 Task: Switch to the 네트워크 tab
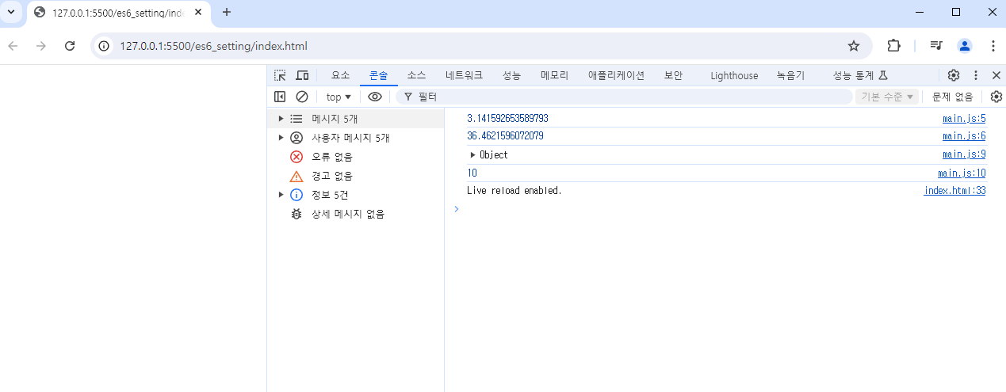point(465,75)
